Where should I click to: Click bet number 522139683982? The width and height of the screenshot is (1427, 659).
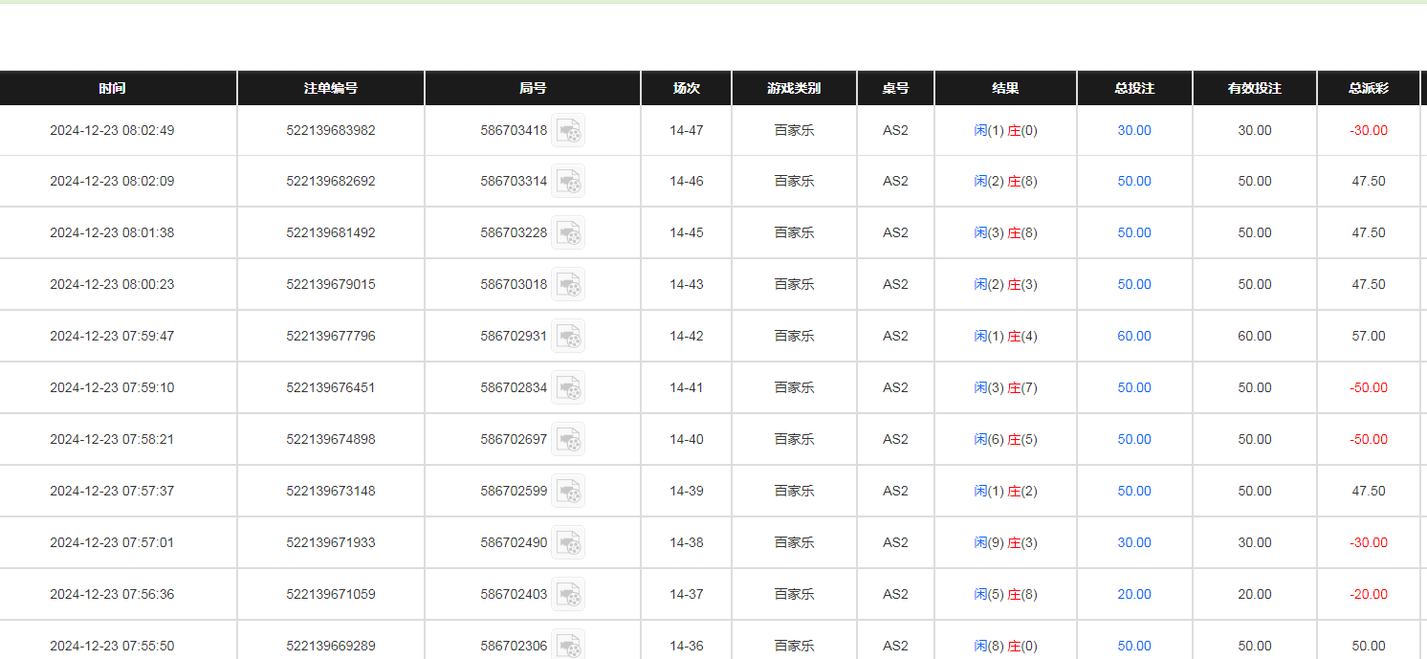330,130
